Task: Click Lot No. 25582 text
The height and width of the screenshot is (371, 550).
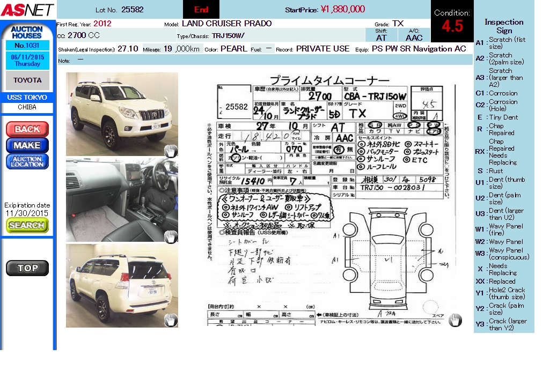Action: (120, 10)
